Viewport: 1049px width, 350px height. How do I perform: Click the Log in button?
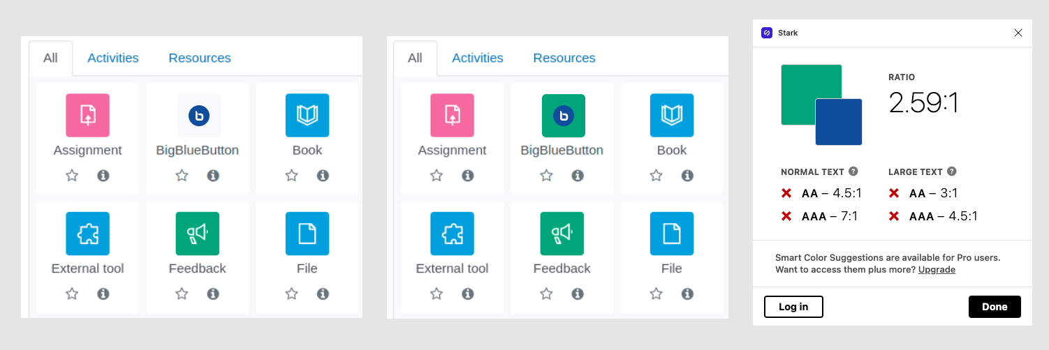coord(793,307)
